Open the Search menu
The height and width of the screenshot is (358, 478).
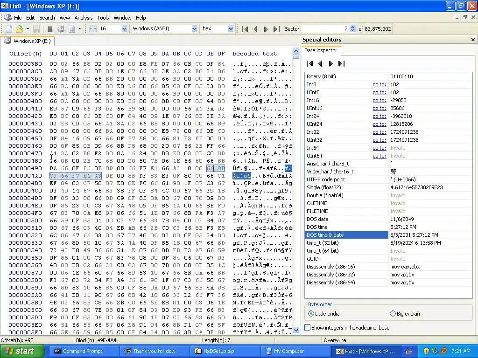pyautogui.click(x=47, y=18)
